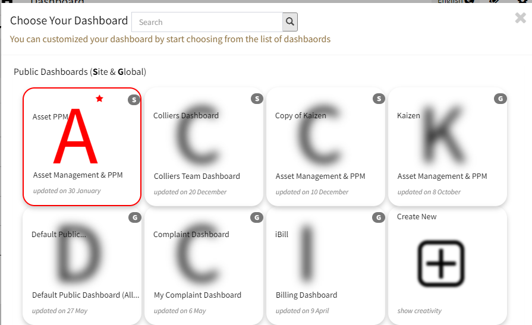Select the iBill Billing Dashboard card

pos(325,265)
